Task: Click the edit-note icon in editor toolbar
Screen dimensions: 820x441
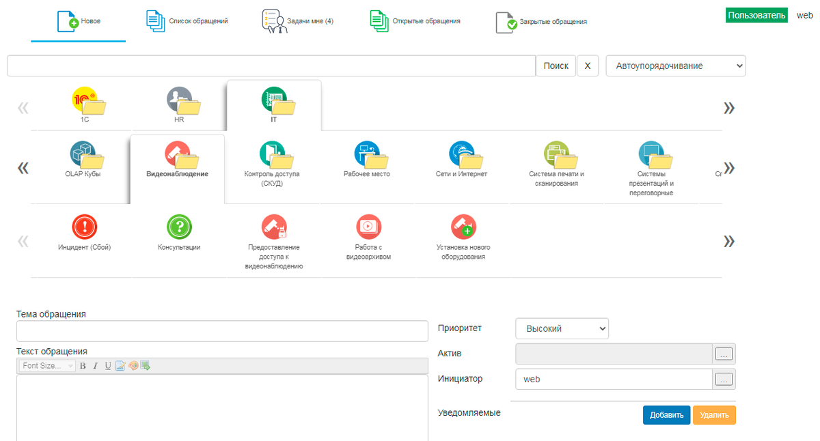Action: coord(120,366)
